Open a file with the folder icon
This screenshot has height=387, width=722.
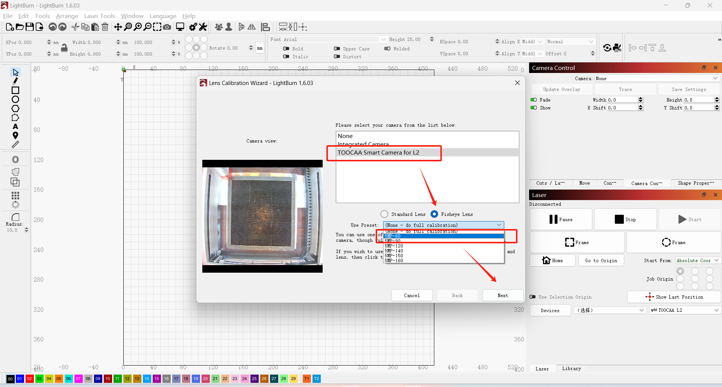click(x=20, y=27)
